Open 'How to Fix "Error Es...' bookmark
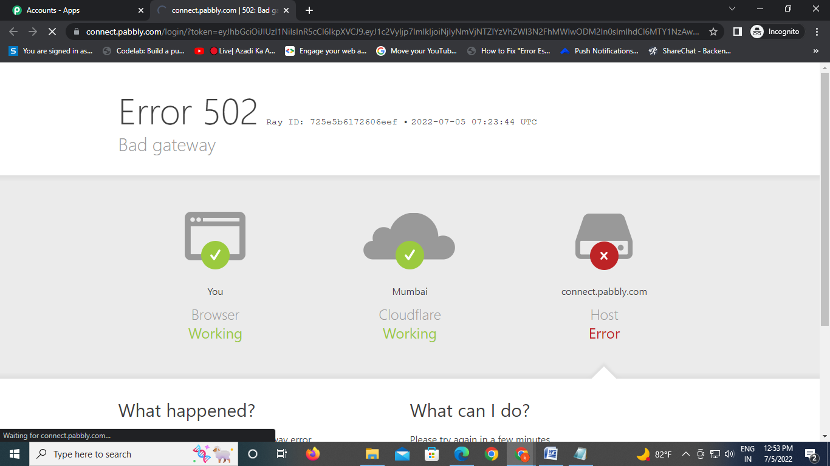Screen dimensions: 830x466 pyautogui.click(x=509, y=51)
